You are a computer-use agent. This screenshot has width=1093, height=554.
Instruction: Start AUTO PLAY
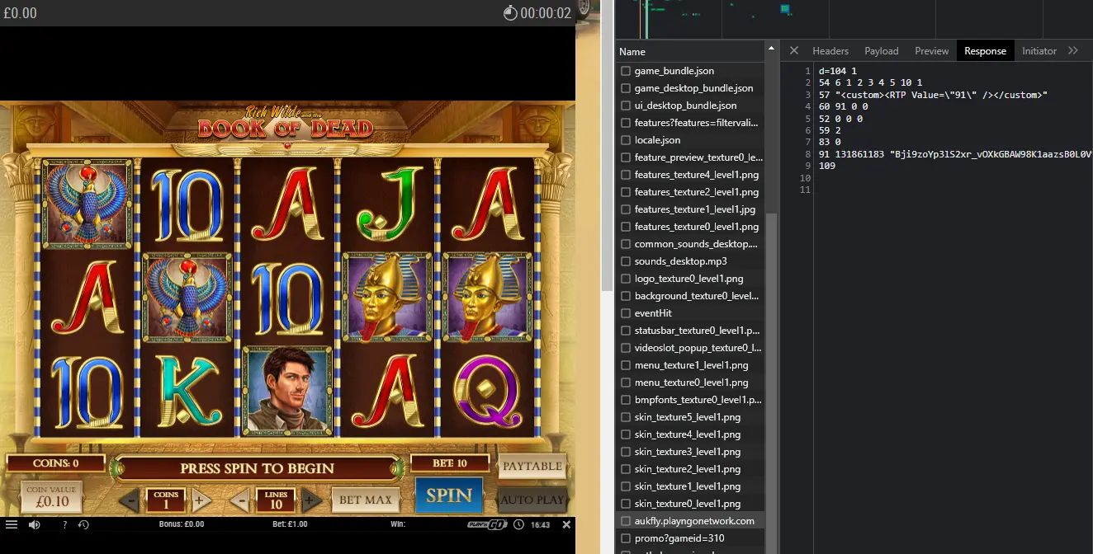[x=532, y=499]
